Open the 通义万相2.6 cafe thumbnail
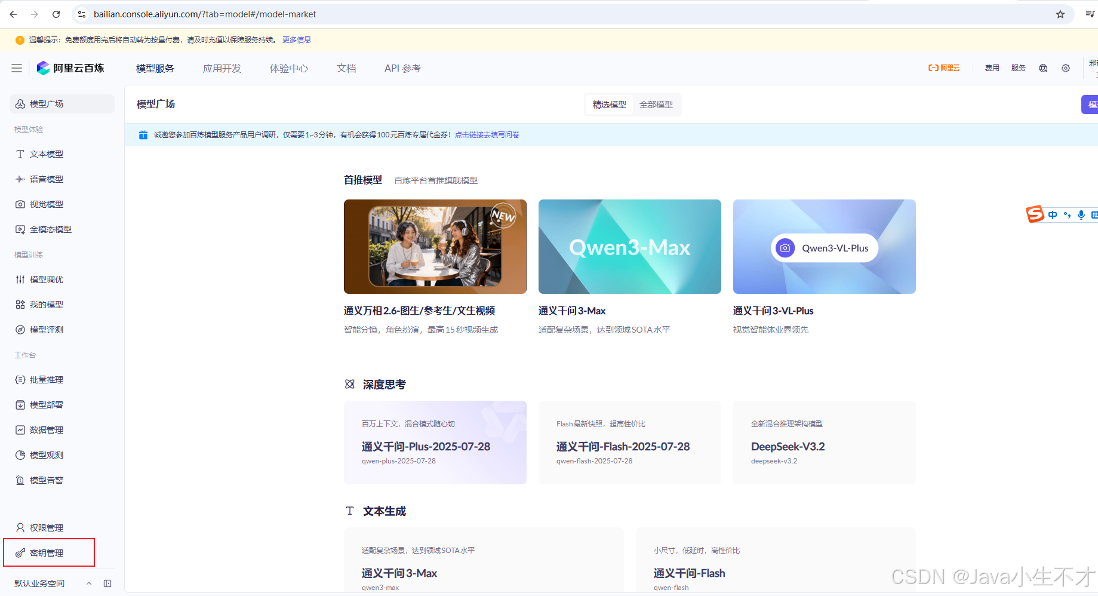 (x=435, y=247)
